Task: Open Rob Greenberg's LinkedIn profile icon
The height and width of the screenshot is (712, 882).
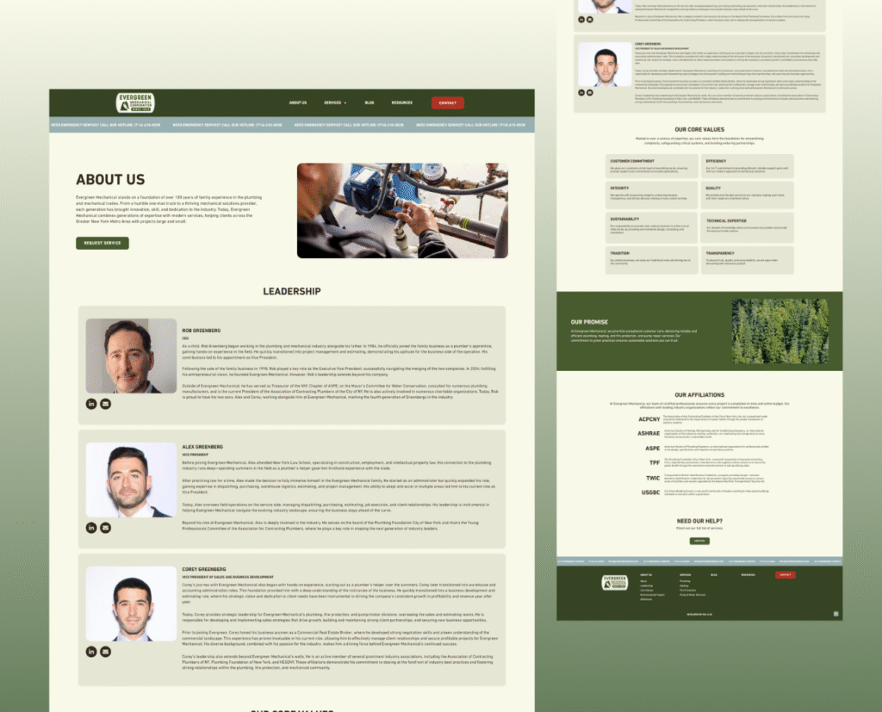Action: point(91,403)
